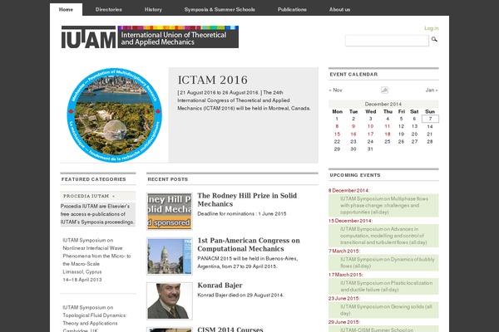499x332 pixels.
Task: Click PANACM 2015 description text
Action: click(x=248, y=262)
